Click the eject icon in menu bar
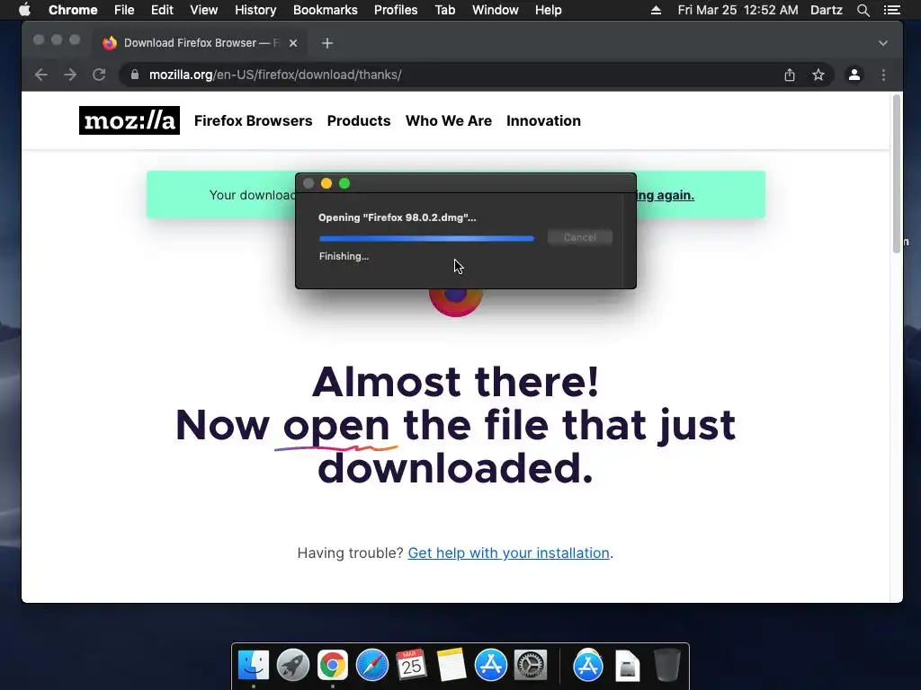 [x=656, y=10]
